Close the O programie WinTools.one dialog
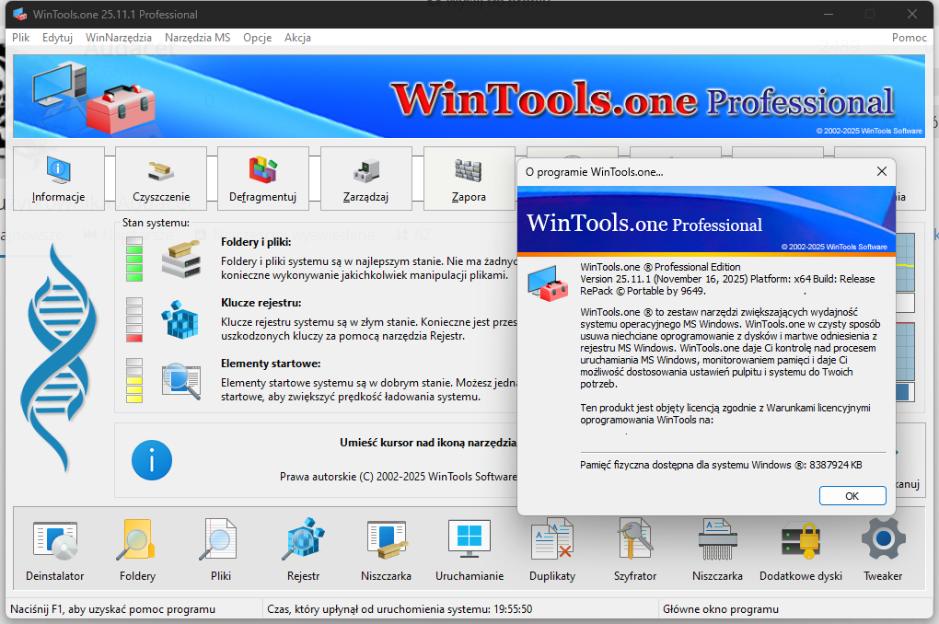Image resolution: width=939 pixels, height=624 pixels. coord(882,171)
